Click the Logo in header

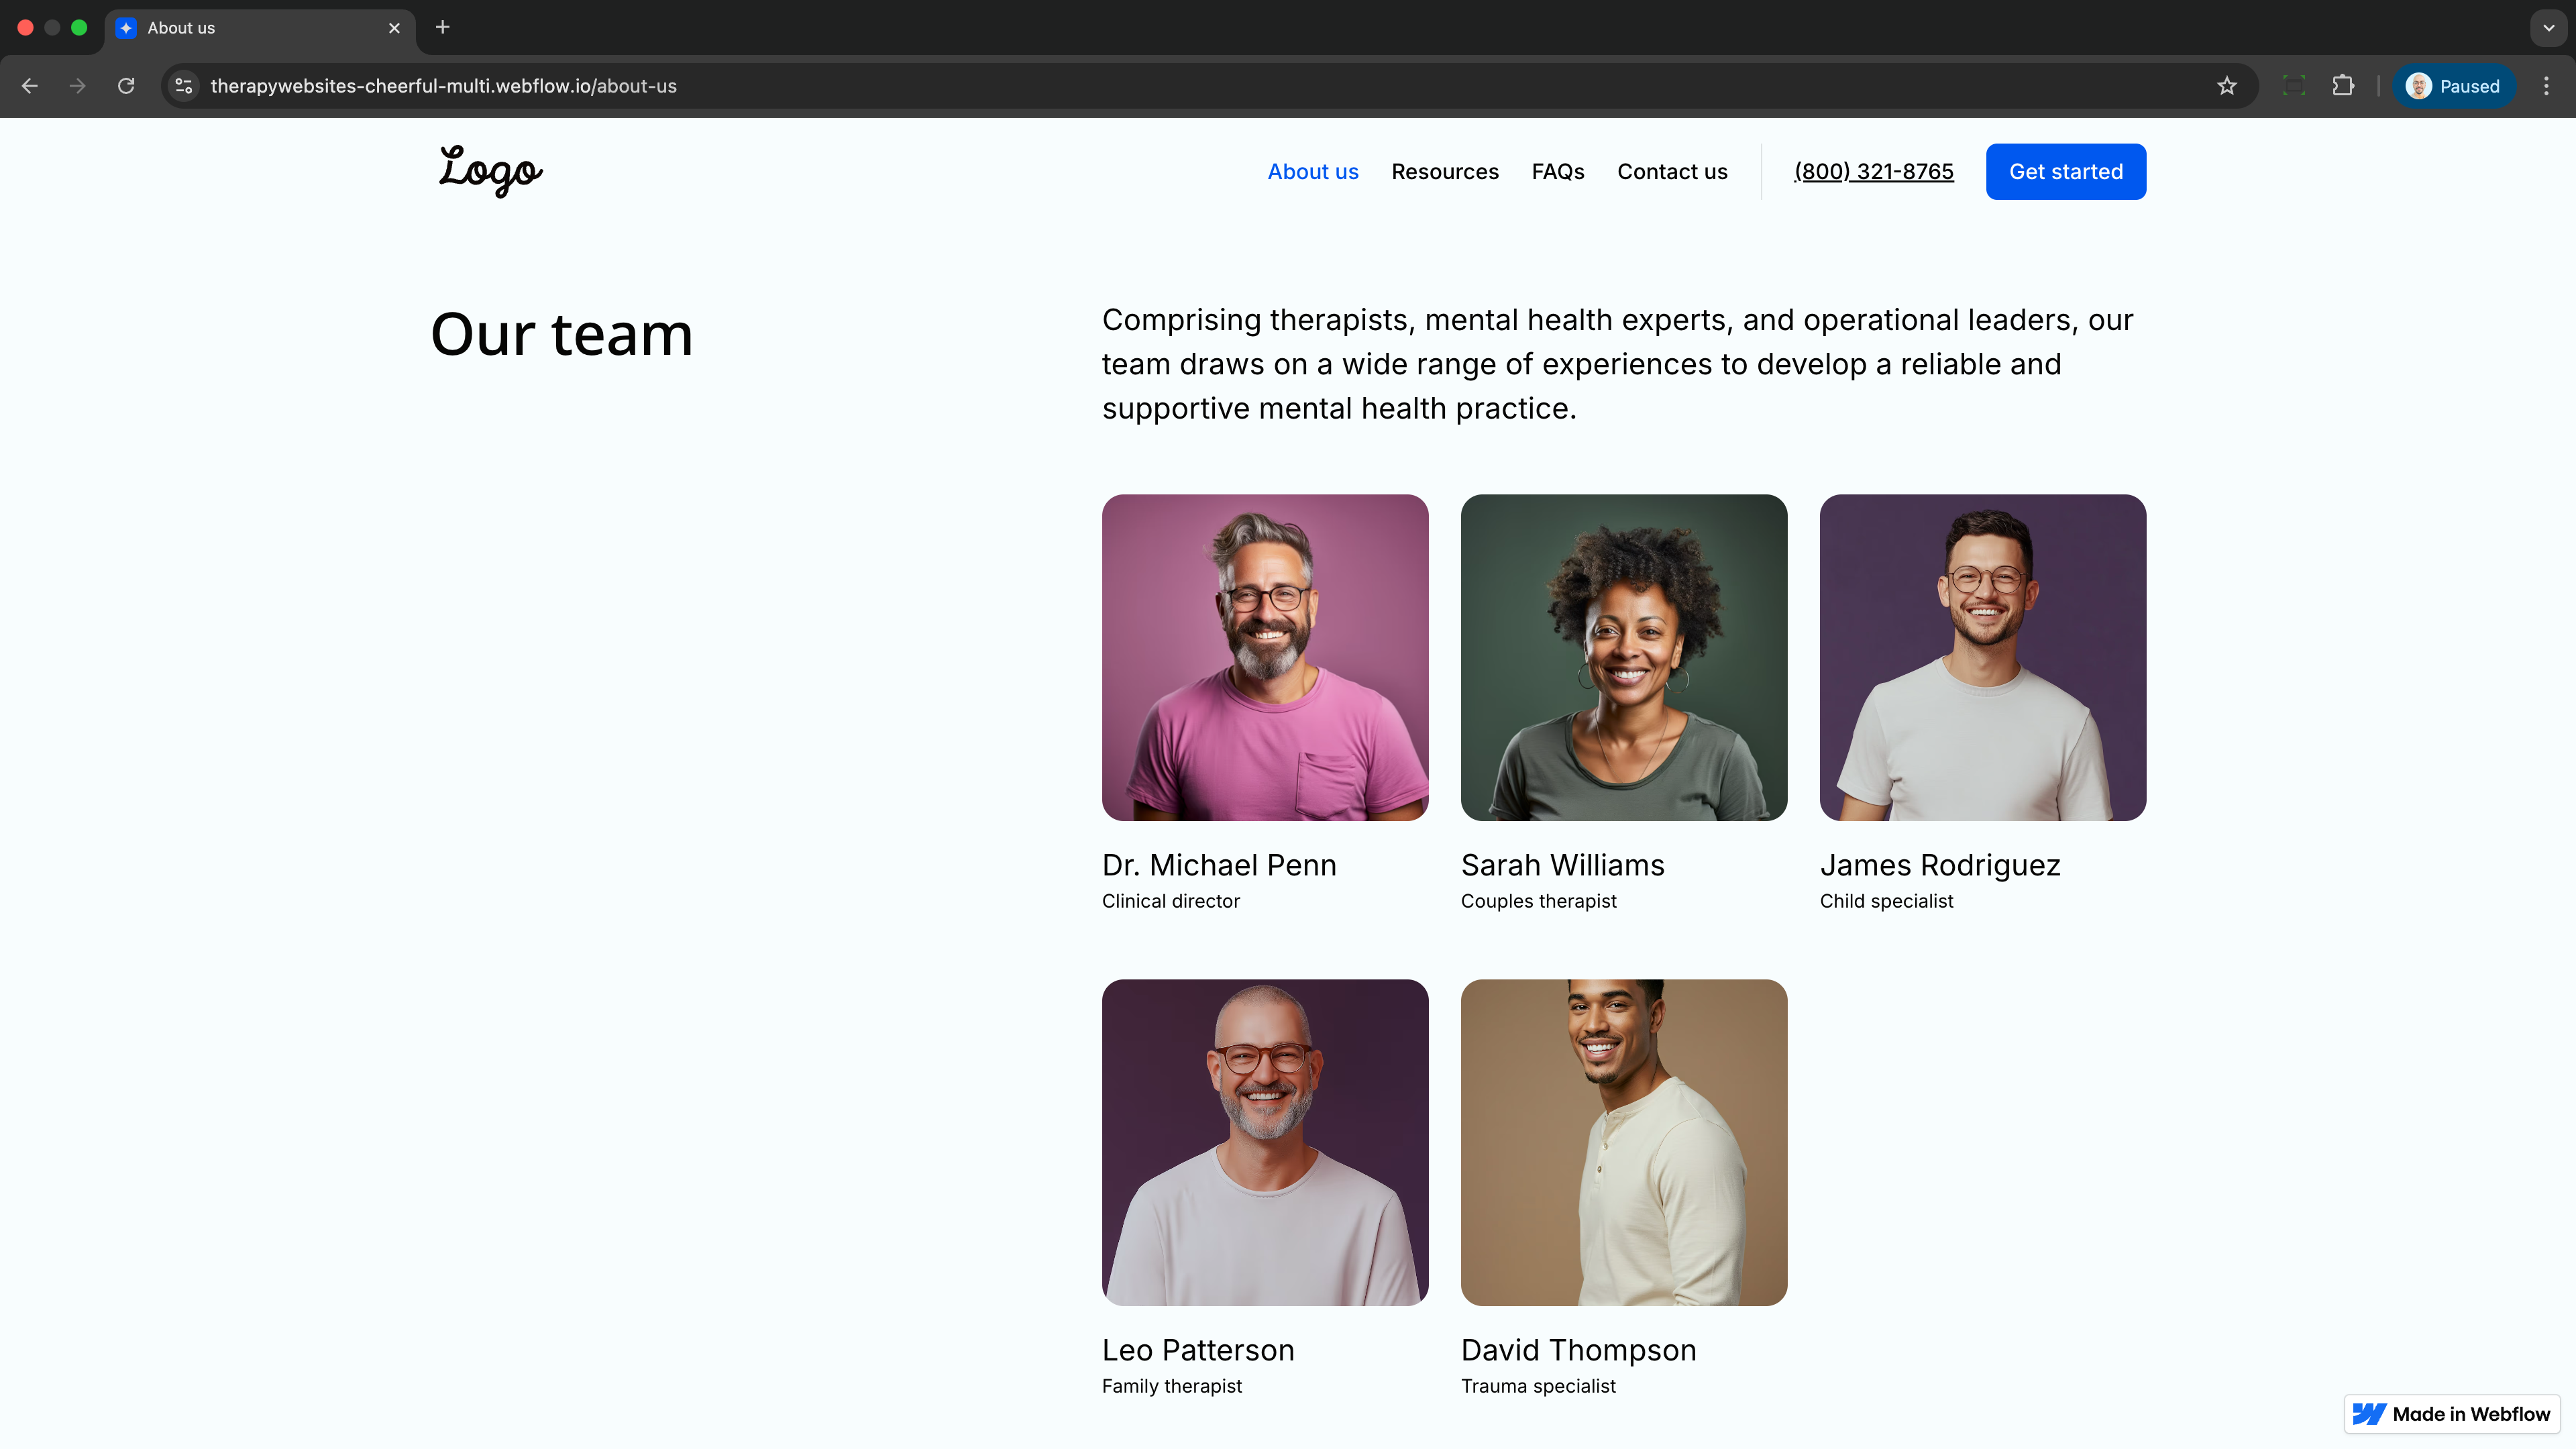(x=490, y=170)
